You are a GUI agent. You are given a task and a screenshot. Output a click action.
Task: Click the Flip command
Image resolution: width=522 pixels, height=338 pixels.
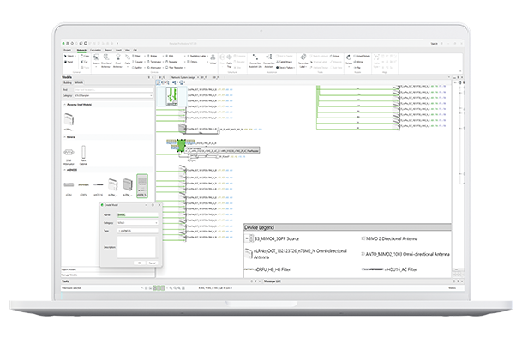[x=357, y=68]
